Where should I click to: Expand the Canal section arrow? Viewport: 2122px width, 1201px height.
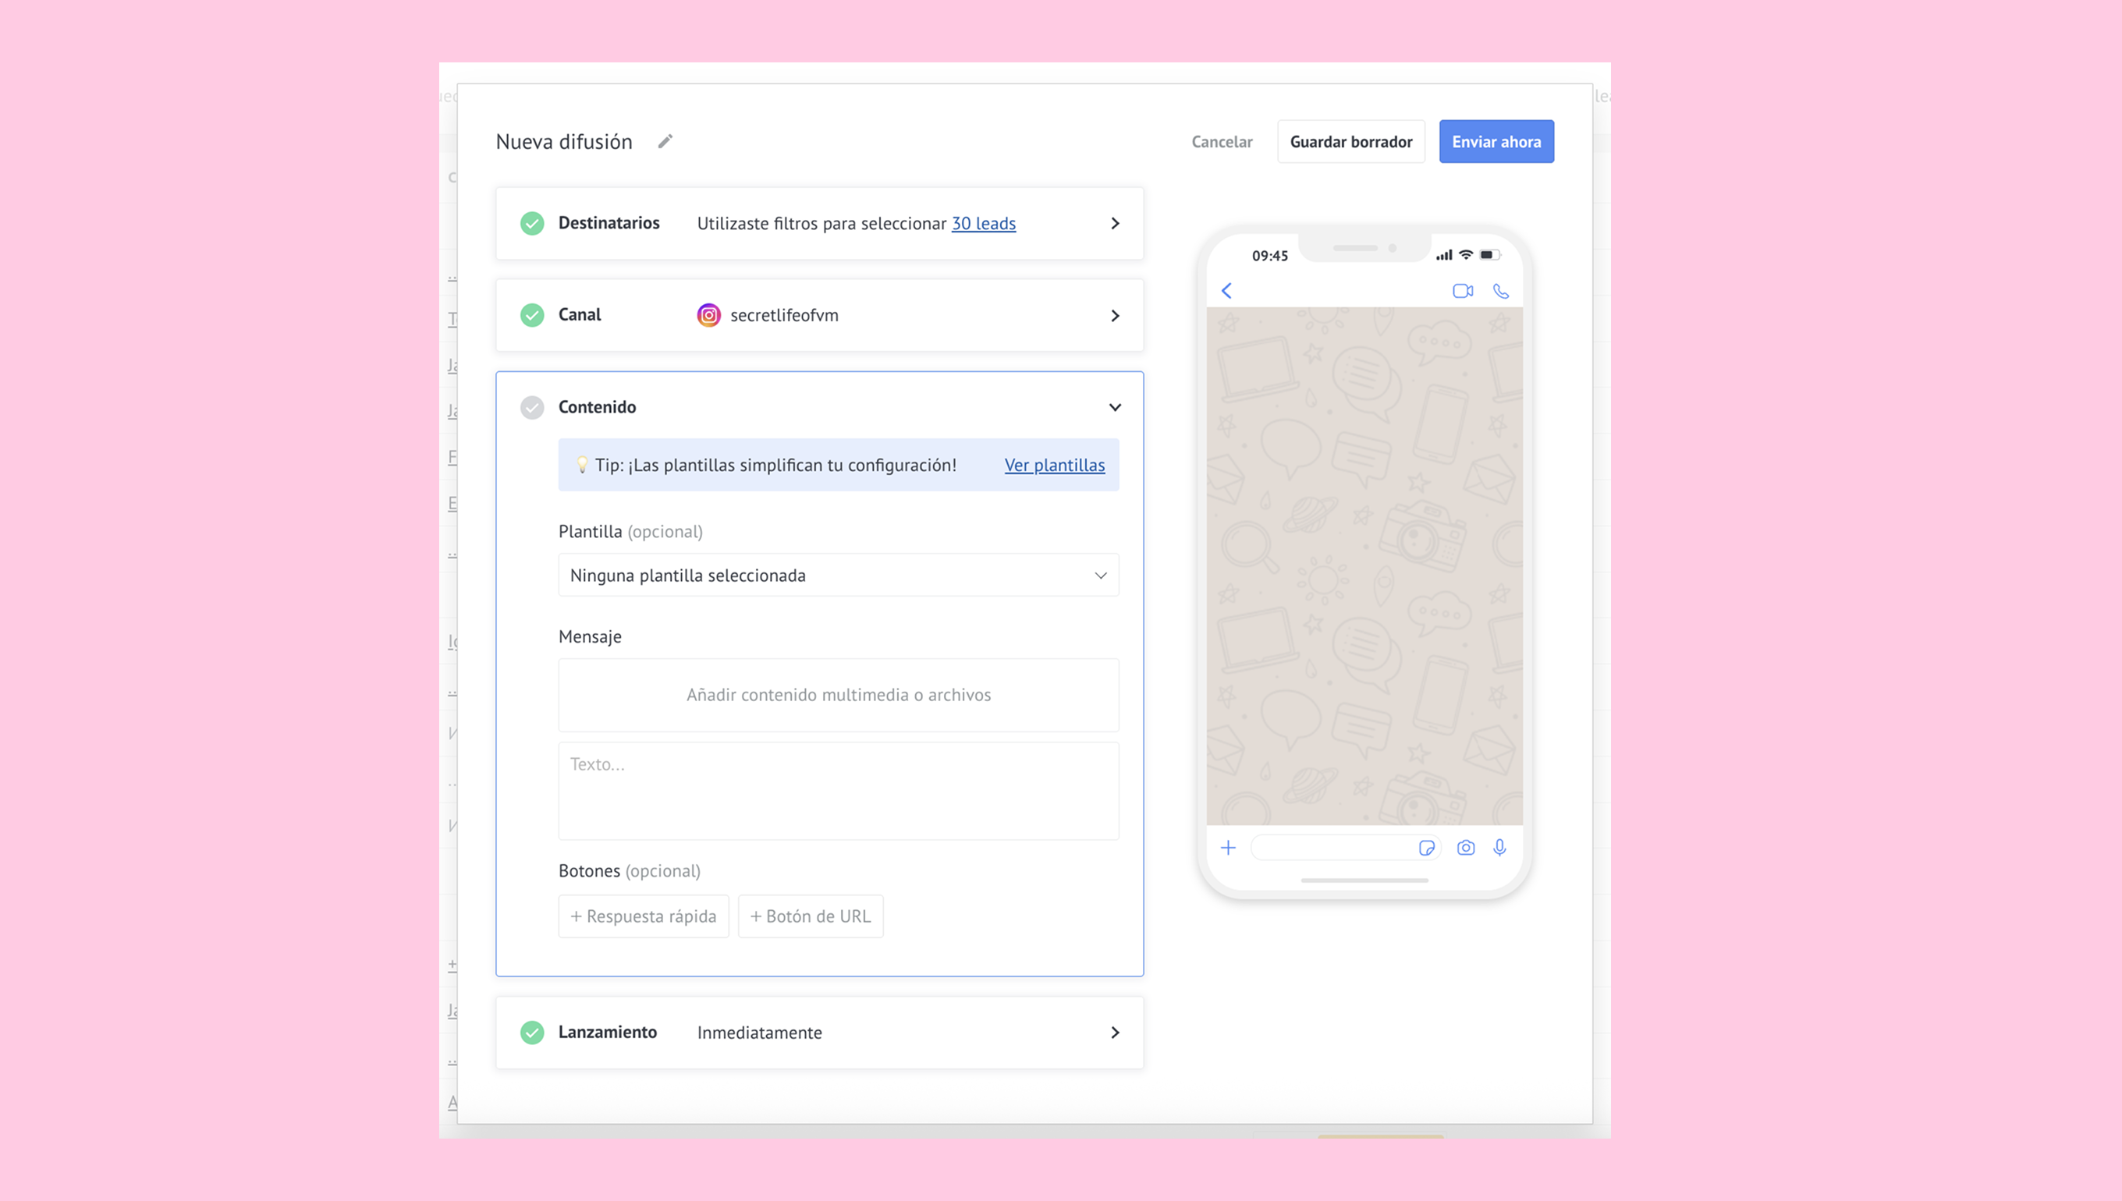1115,316
